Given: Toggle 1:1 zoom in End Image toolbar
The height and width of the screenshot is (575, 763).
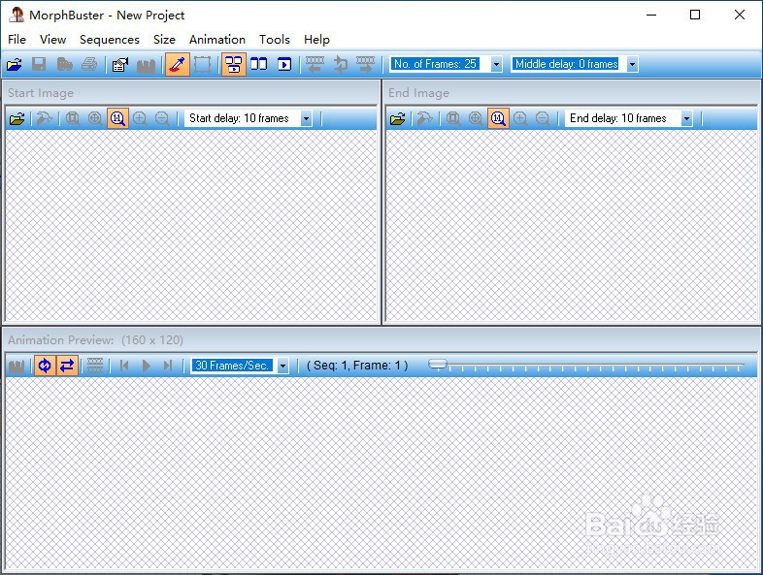Looking at the screenshot, I should 498,118.
